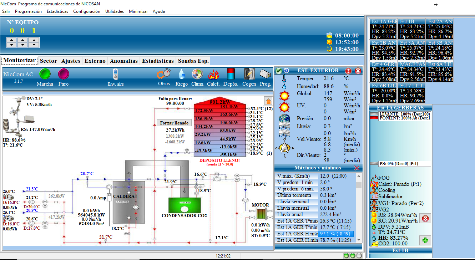
Task: Select the Est 6B LILI station tile
Action: coord(383,93)
